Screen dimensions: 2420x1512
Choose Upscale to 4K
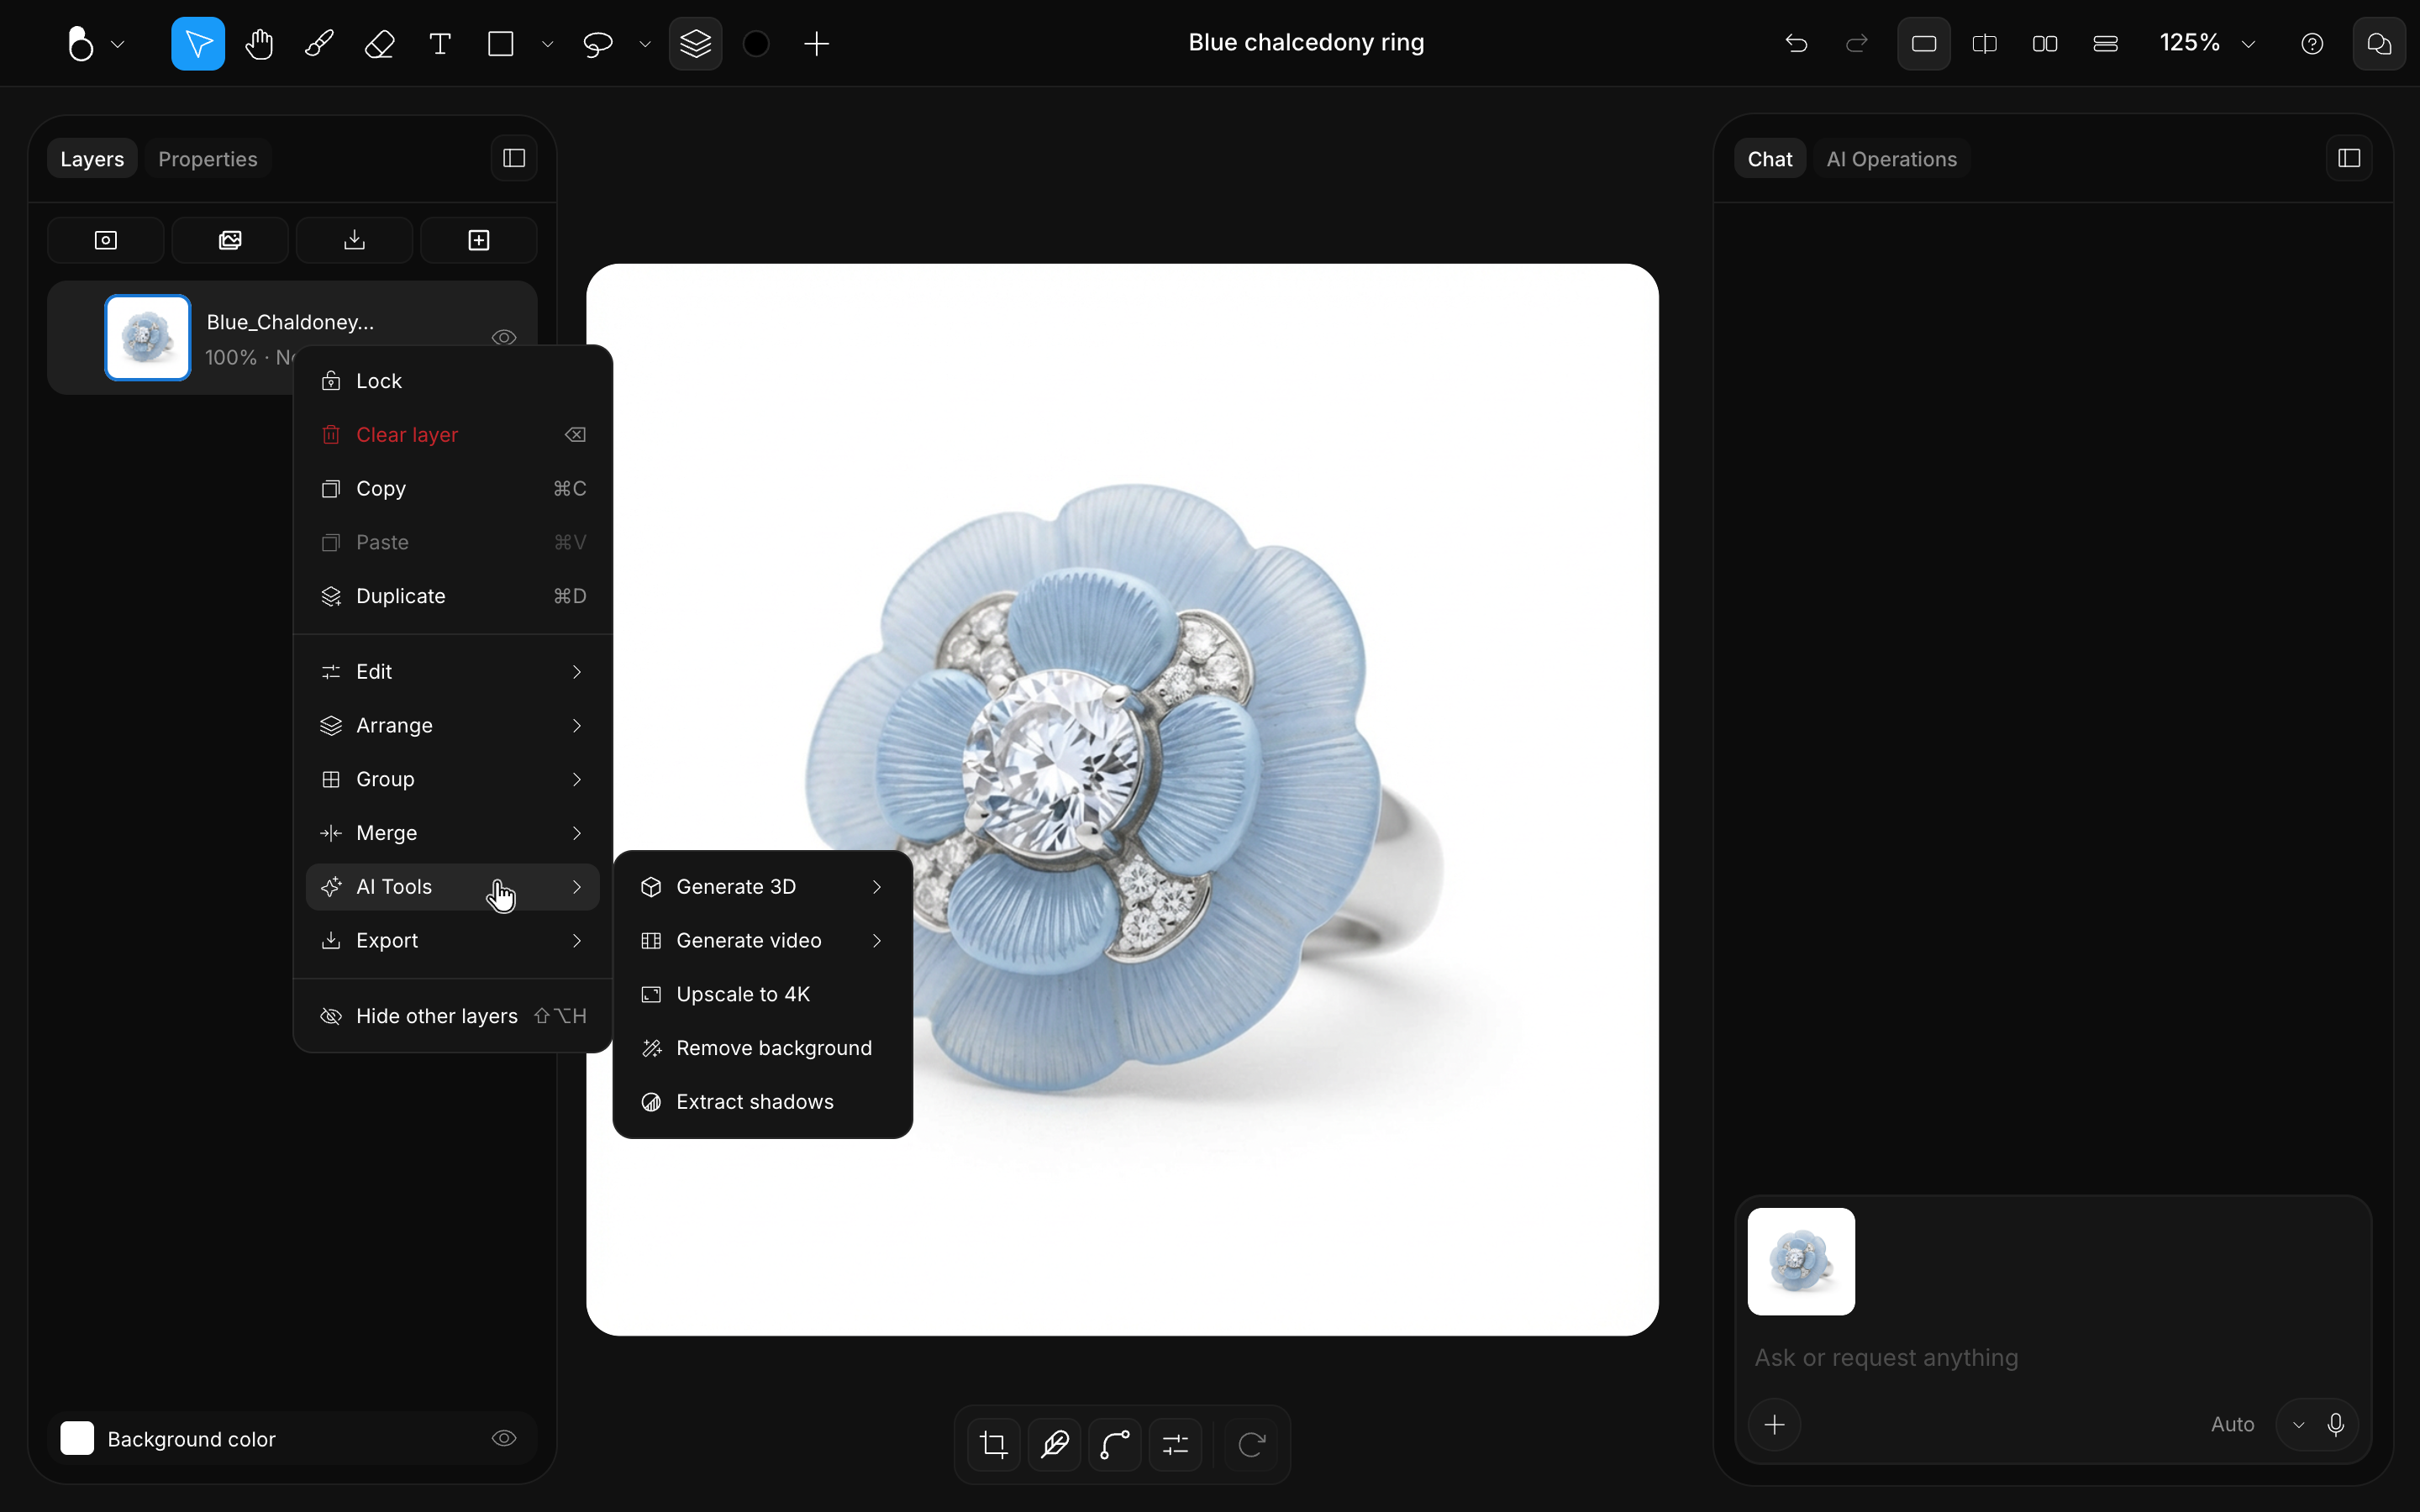click(763, 994)
